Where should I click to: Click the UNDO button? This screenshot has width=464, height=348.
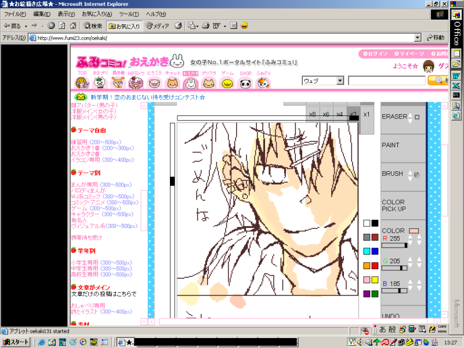tap(390, 316)
